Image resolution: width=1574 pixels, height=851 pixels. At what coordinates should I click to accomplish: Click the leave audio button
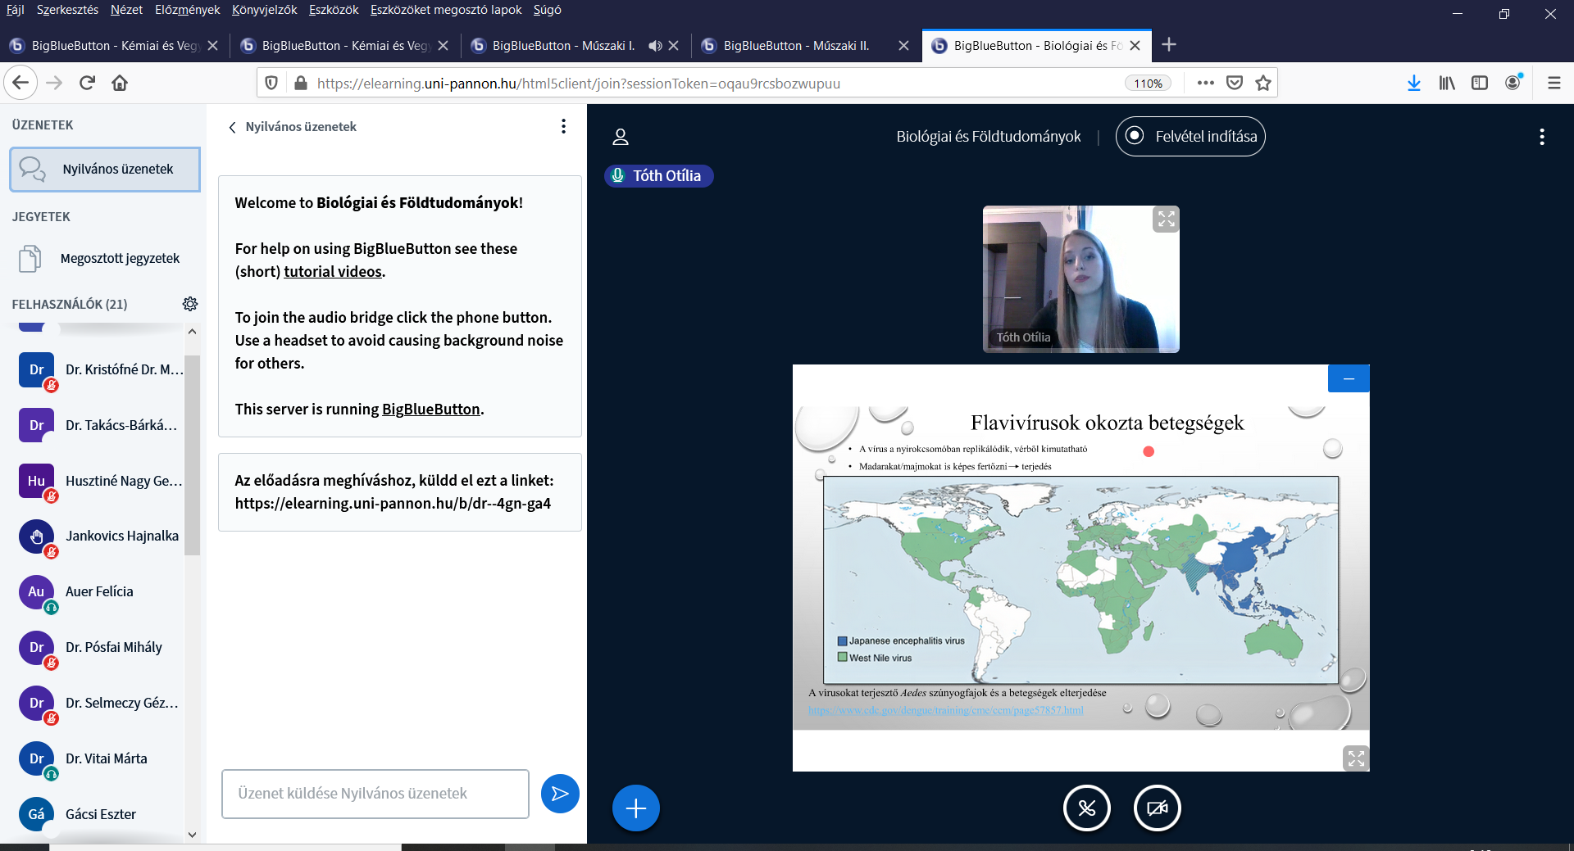pyautogui.click(x=1086, y=808)
